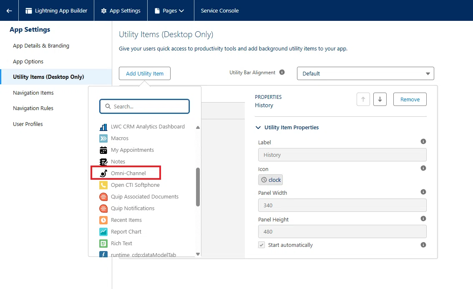Choose Notes from utility list
The image size is (473, 289).
[x=118, y=161]
